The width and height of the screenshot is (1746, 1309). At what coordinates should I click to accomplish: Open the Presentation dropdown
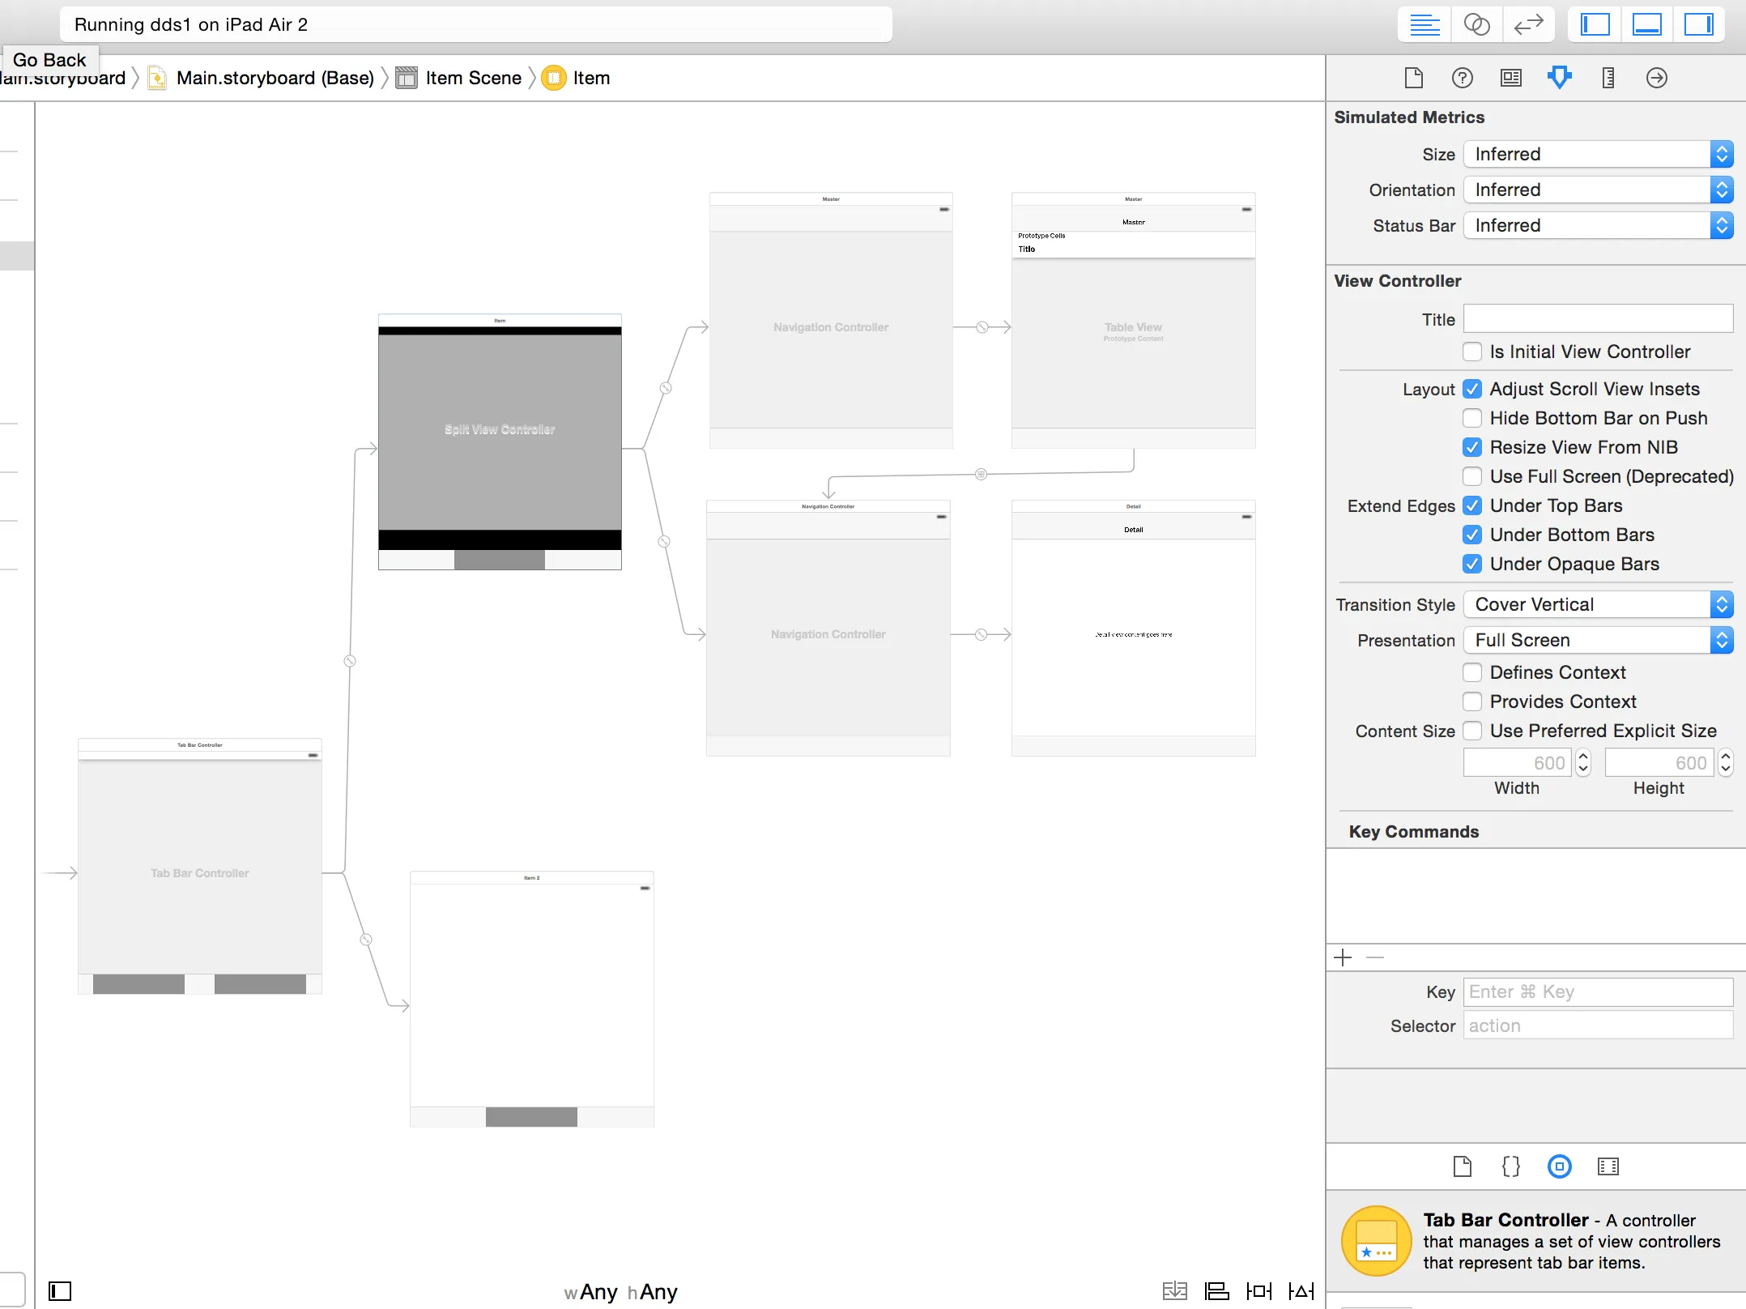tap(1597, 640)
